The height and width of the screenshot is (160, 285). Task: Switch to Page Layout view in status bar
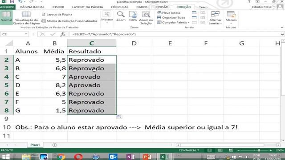(220, 150)
